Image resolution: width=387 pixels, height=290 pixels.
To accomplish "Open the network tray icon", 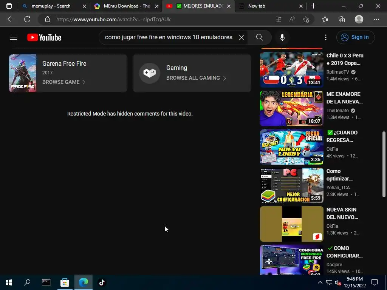I will pyautogui.click(x=329, y=282).
